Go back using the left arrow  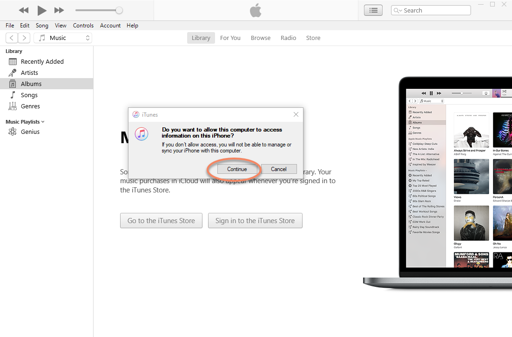point(12,38)
